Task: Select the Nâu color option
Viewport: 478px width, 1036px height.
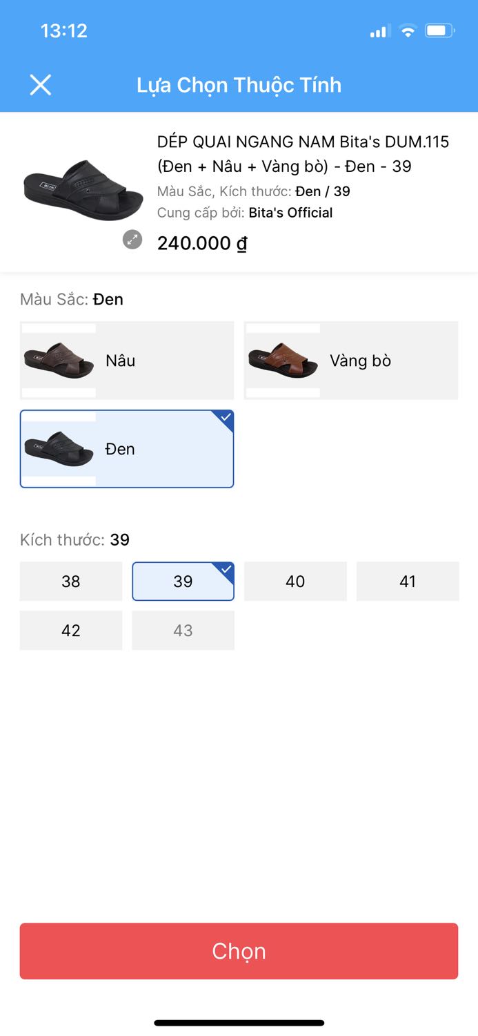Action: click(x=127, y=361)
